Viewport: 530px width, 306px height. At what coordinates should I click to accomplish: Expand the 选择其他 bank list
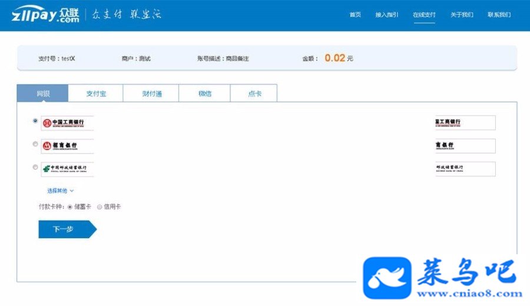click(x=60, y=191)
